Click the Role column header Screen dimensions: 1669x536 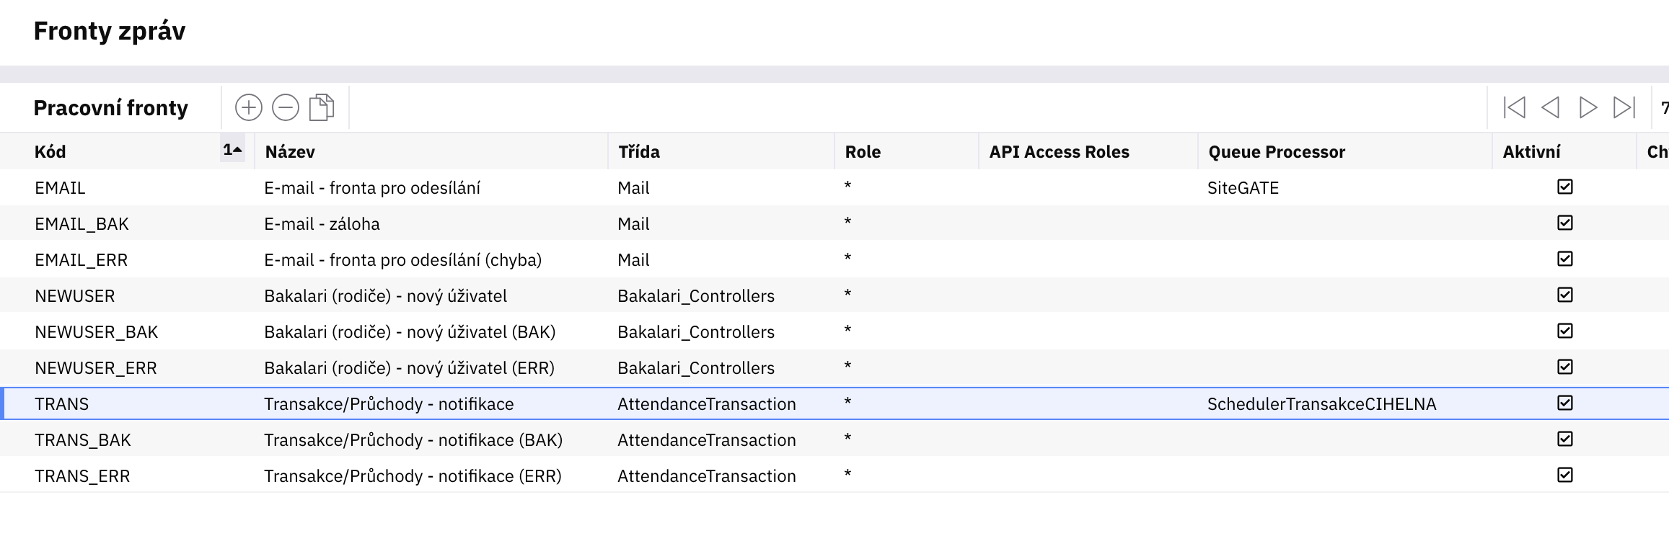863,152
